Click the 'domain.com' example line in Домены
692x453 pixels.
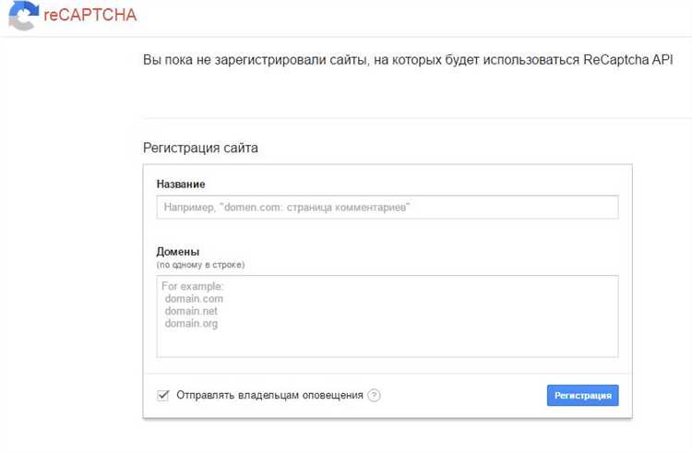(x=194, y=299)
